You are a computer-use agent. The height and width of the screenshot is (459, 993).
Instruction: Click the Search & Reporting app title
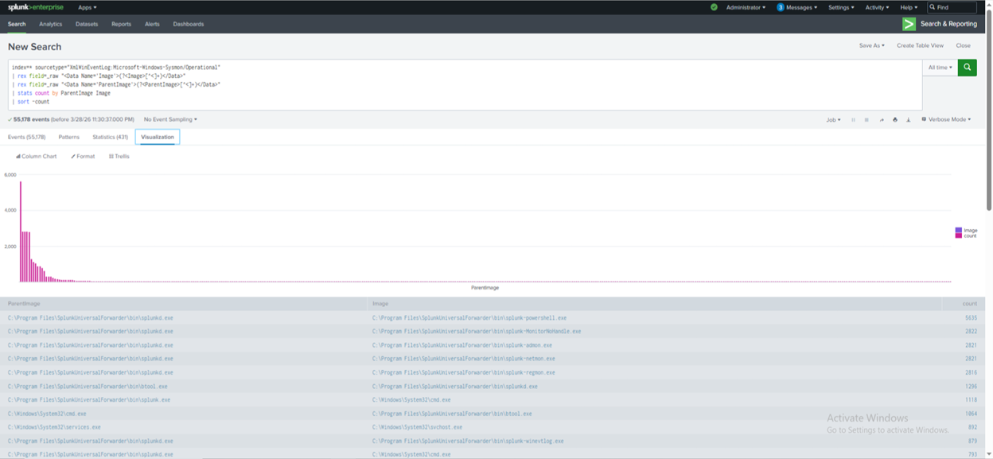click(948, 24)
